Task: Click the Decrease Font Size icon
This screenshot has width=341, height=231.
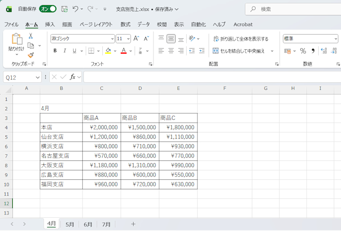Action: pyautogui.click(x=146, y=38)
